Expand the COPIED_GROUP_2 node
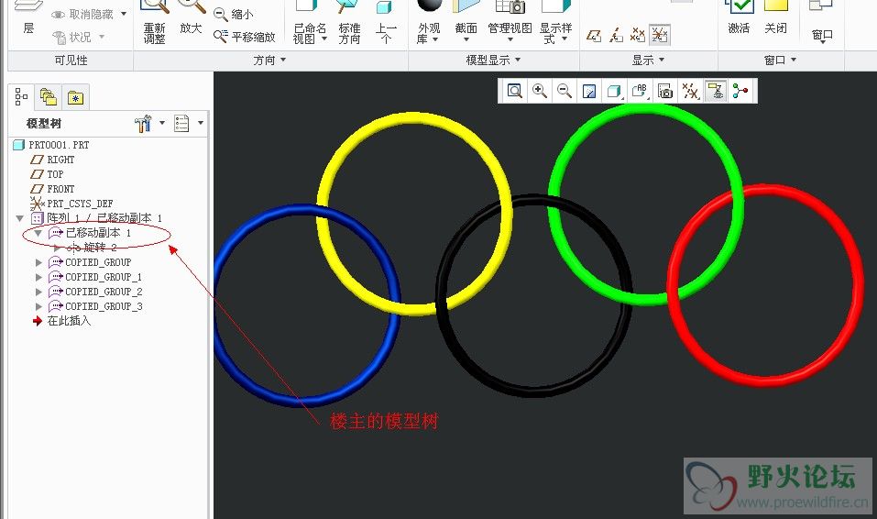Viewport: 877px width, 519px height. 38,291
